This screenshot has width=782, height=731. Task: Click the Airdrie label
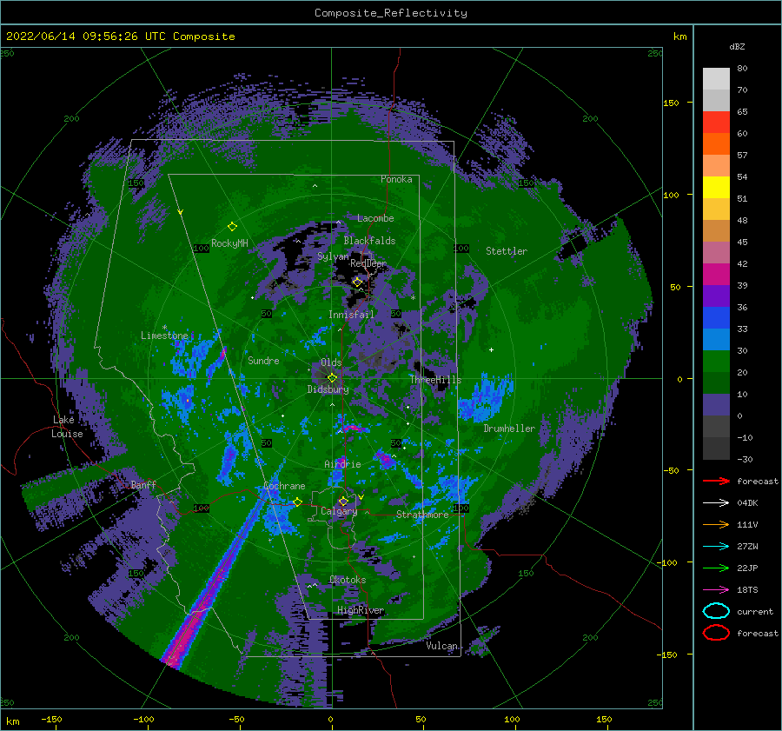point(342,464)
